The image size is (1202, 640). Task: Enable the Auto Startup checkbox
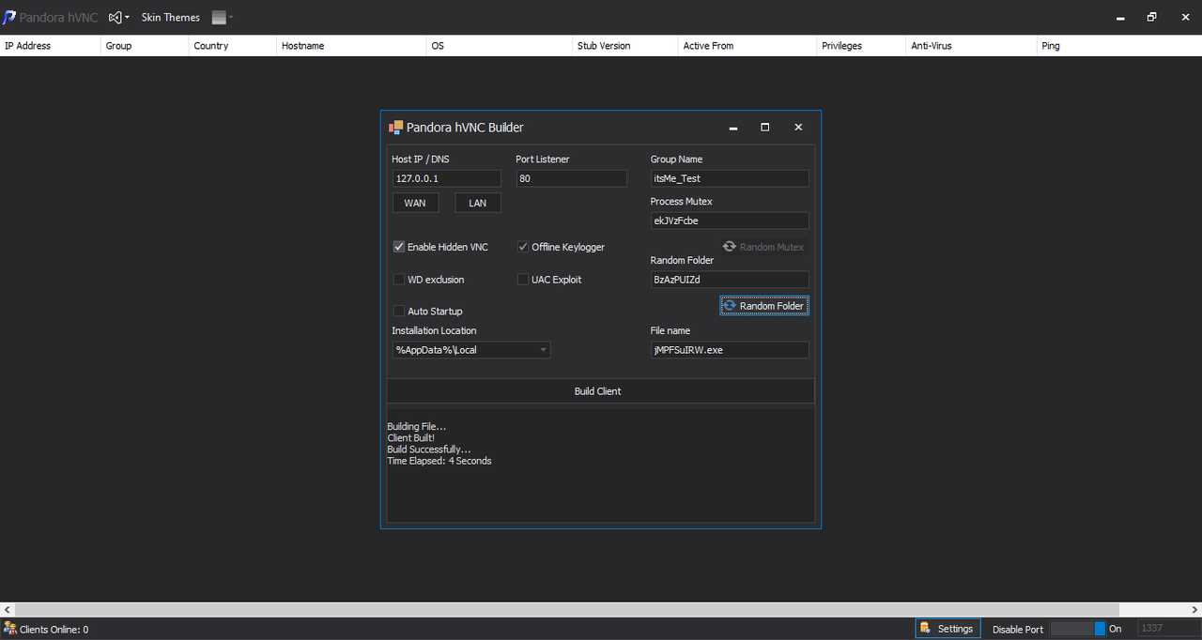[399, 311]
